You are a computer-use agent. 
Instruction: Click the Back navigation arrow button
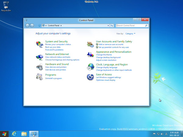tap(27, 26)
